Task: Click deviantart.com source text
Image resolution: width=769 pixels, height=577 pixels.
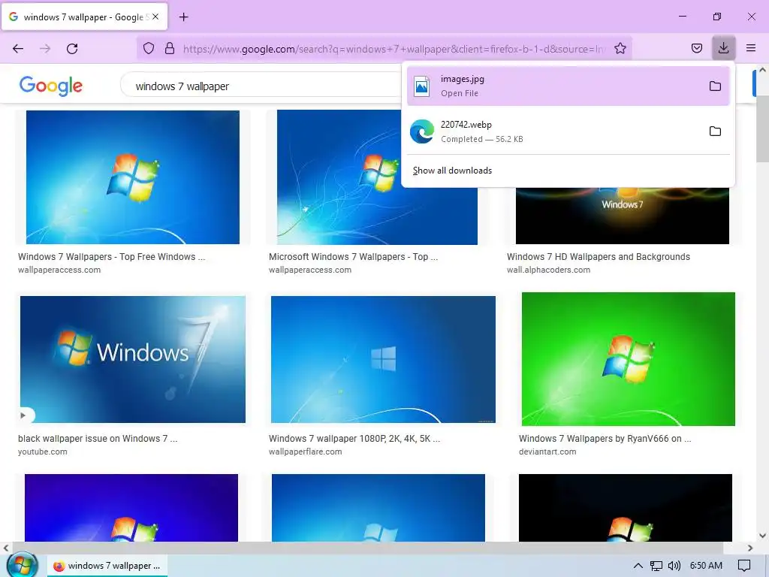Action: point(547,452)
